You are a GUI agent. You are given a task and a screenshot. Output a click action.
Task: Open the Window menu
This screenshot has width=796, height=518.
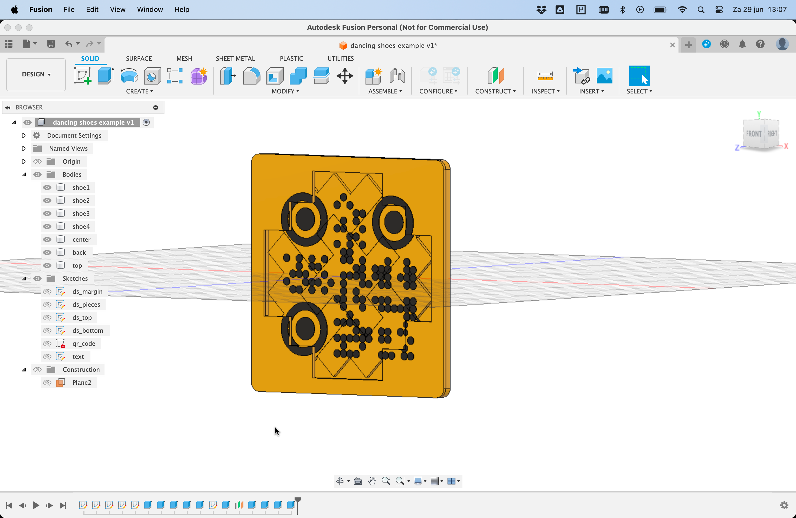(x=149, y=9)
